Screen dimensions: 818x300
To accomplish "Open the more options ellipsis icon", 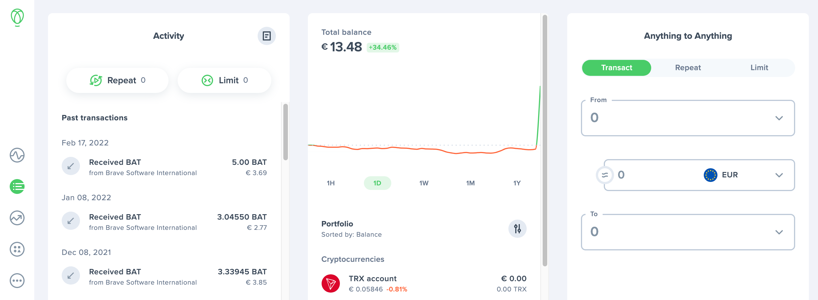I will (x=17, y=281).
